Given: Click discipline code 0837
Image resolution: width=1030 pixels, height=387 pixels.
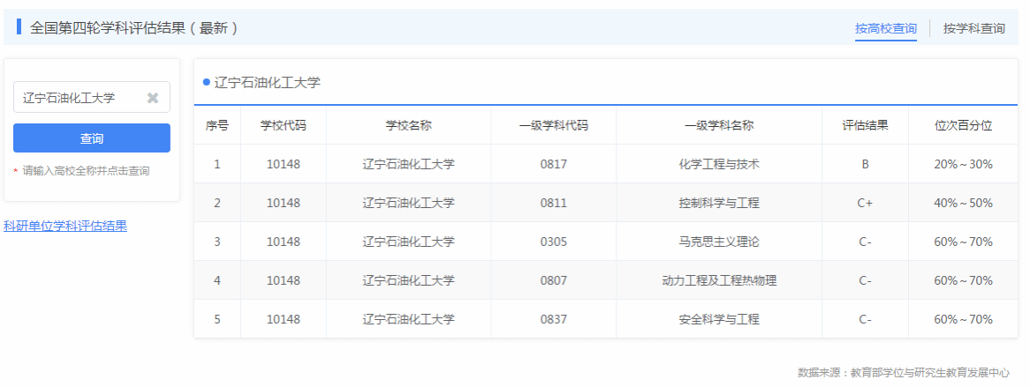Looking at the screenshot, I should [554, 319].
